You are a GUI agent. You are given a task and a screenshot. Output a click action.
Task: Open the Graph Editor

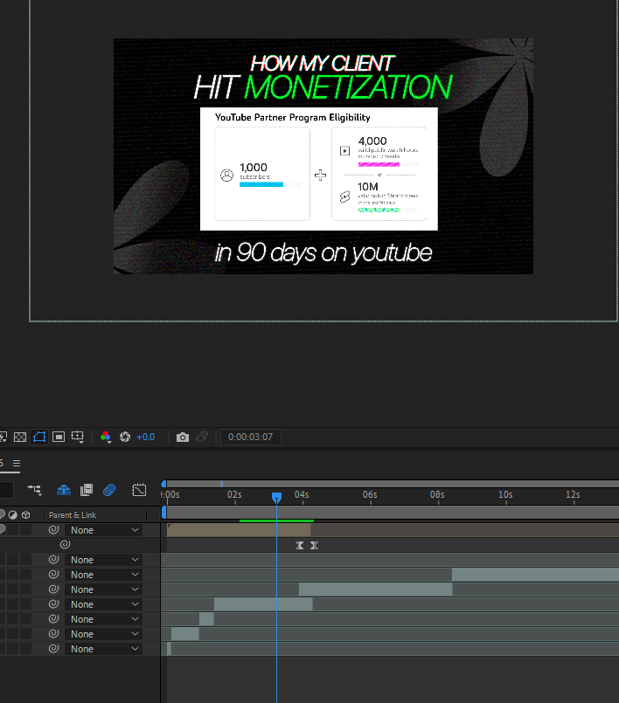(139, 490)
